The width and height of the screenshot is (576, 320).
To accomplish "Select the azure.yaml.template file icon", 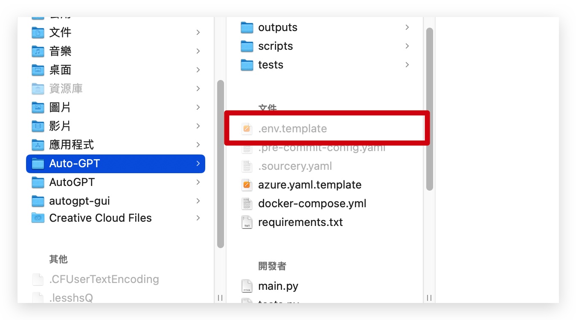I will [247, 185].
